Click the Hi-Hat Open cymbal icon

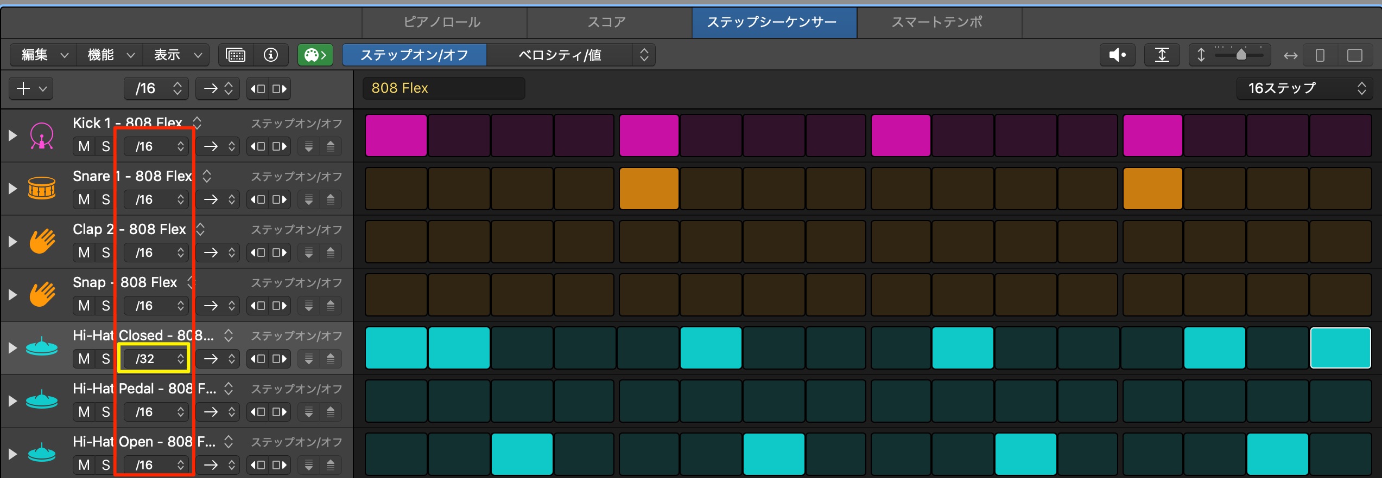pyautogui.click(x=42, y=453)
